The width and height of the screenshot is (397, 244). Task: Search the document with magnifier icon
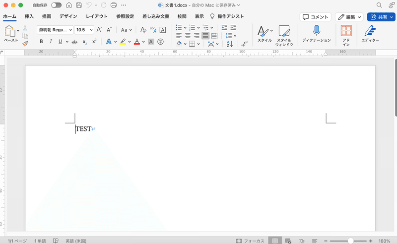coord(379,5)
